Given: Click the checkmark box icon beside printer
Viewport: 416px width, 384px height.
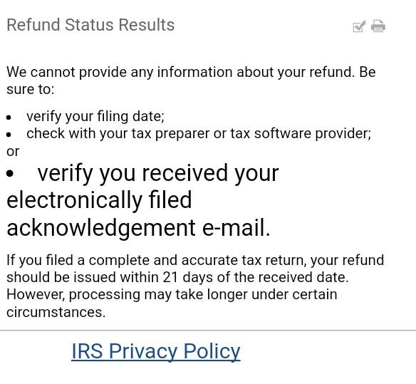Looking at the screenshot, I should pos(359,26).
